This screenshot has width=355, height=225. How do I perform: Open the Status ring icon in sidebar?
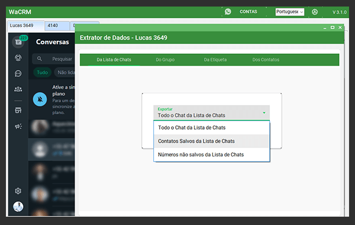(18, 58)
